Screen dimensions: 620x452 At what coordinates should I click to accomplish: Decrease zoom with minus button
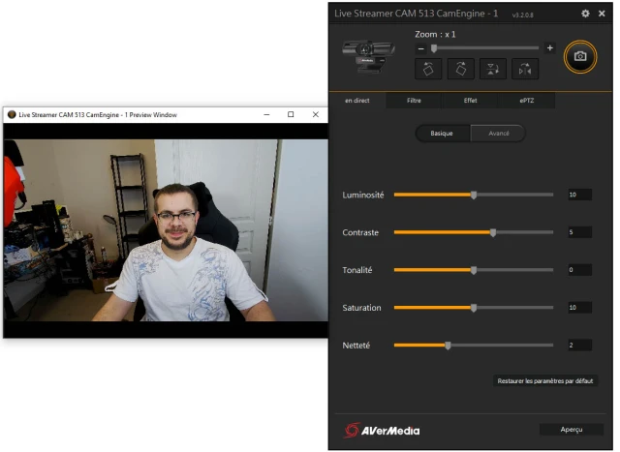click(421, 48)
